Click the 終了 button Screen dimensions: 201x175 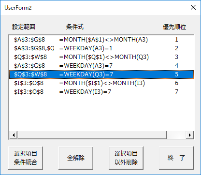(176, 158)
